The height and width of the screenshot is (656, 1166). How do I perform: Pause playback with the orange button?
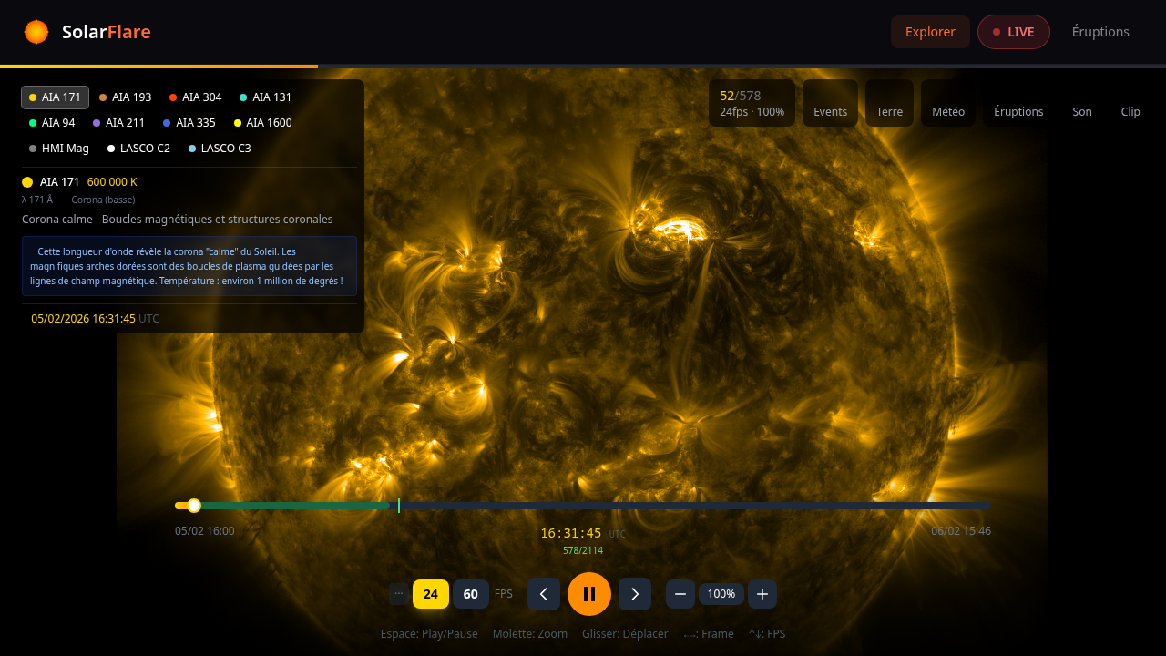(589, 594)
